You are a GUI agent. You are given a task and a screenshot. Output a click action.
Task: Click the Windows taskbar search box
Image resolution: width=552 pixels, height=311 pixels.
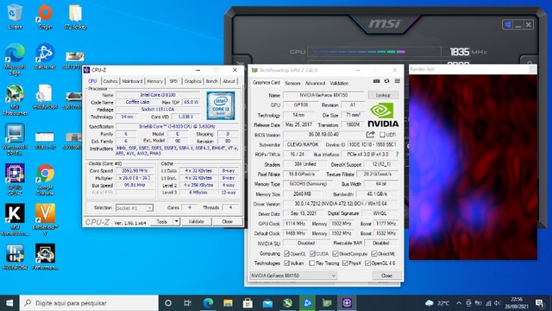click(89, 303)
